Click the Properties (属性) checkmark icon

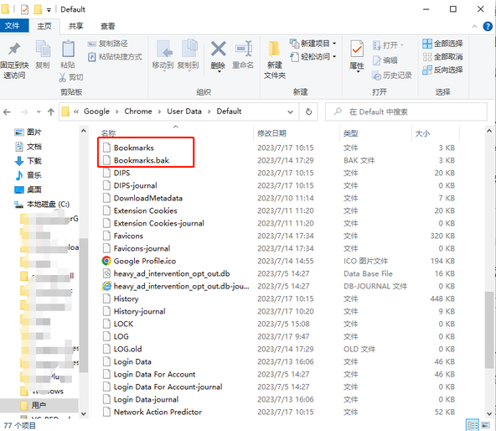357,49
